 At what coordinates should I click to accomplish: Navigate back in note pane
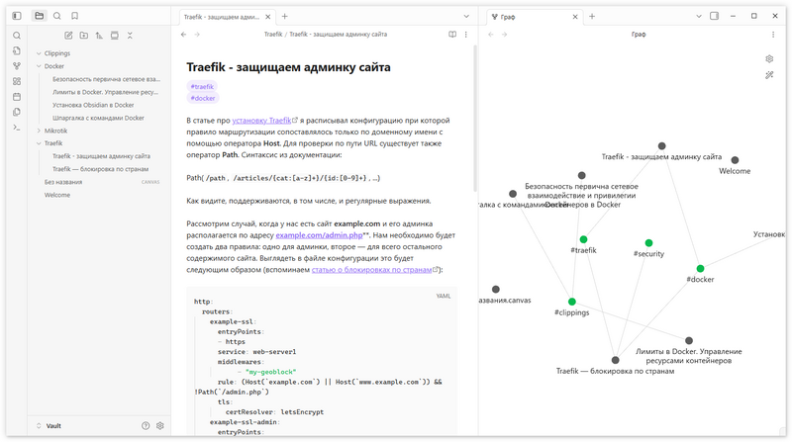point(184,35)
